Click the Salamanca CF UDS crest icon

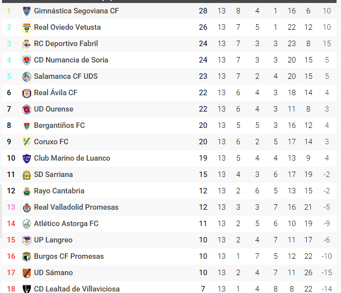[27, 77]
